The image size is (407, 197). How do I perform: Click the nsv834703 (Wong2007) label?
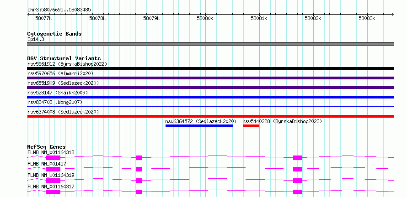coord(55,102)
